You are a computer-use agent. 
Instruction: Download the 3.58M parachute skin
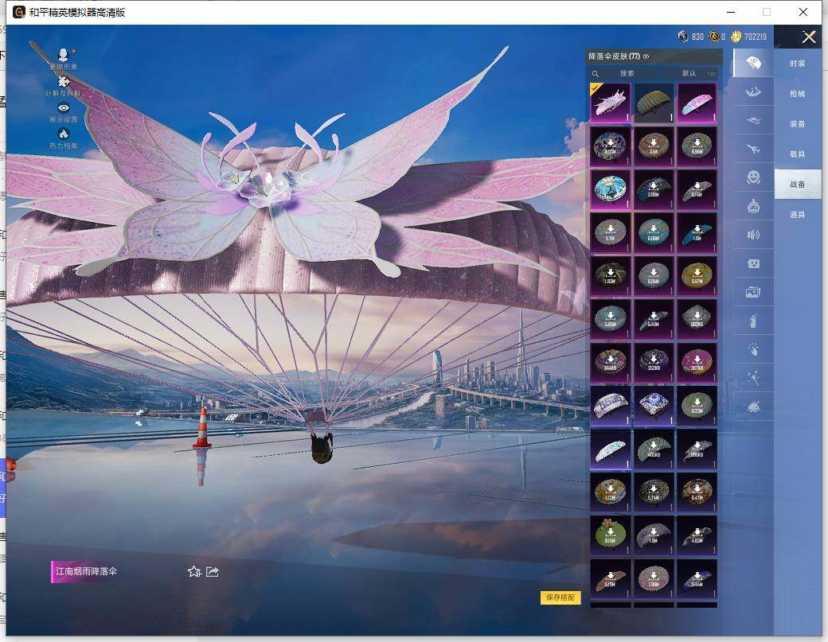654,189
